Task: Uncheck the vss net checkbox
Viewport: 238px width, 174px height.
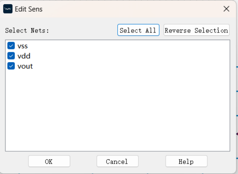Action: [11, 46]
